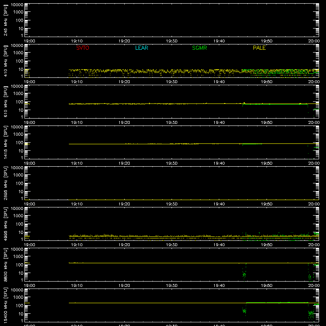Select the 4995 MHz [SFU] axis title

tap(6, 224)
